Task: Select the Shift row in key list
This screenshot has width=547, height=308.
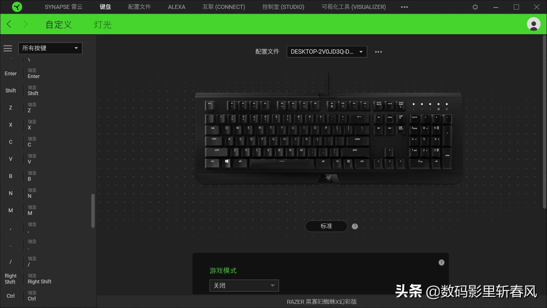Action: point(46,91)
